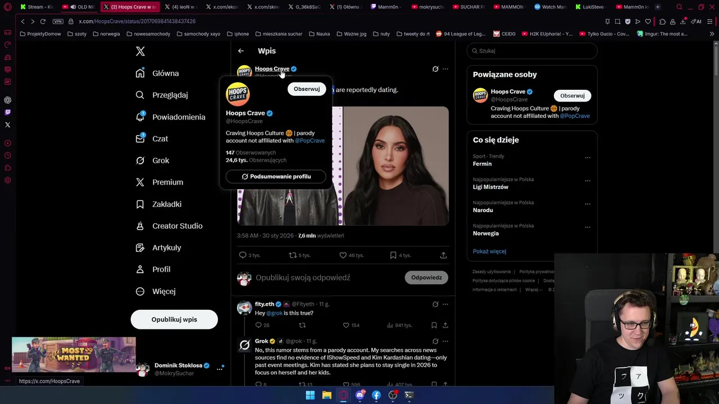Switch to the Watch Mam browser tab

[550, 7]
